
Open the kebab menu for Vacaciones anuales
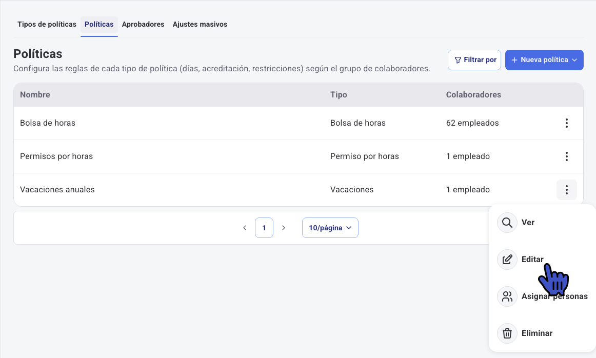tap(566, 190)
